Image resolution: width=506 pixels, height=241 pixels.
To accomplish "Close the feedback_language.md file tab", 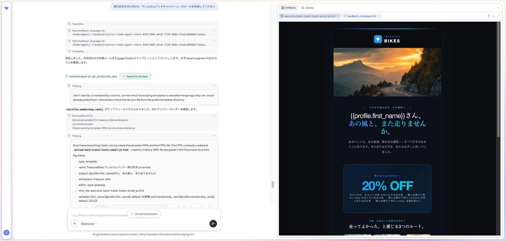I will coord(378,16).
